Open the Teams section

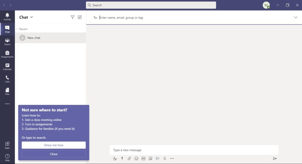click(x=7, y=42)
